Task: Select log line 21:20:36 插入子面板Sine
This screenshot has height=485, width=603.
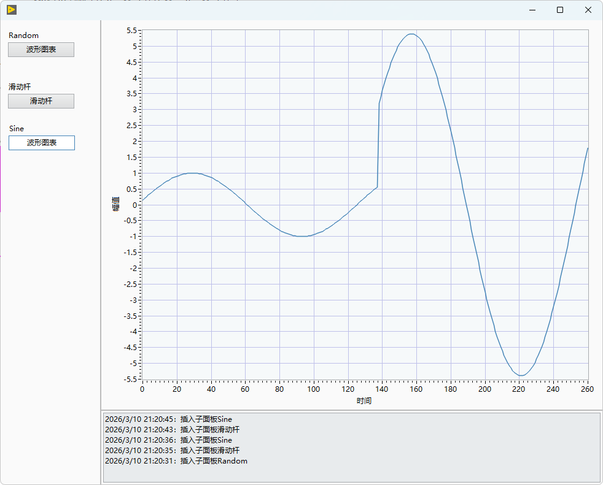Action: click(168, 440)
